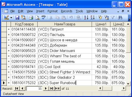Image resolution: width=132 pixels, height=97 pixels.
Task: Save the table with the floppy icon
Action: pyautogui.click(x=17, y=18)
